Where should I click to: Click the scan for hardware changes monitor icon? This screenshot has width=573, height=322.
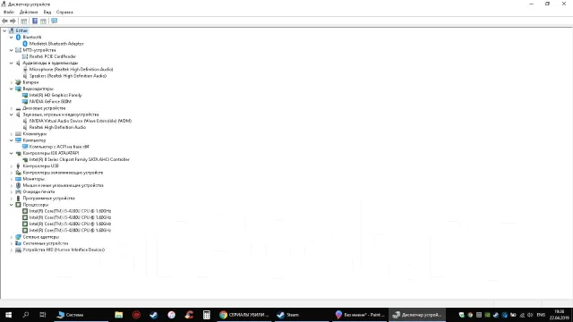54,21
